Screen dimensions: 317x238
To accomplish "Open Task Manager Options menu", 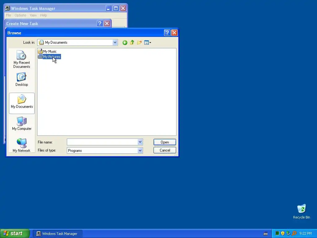I will 20,15.
